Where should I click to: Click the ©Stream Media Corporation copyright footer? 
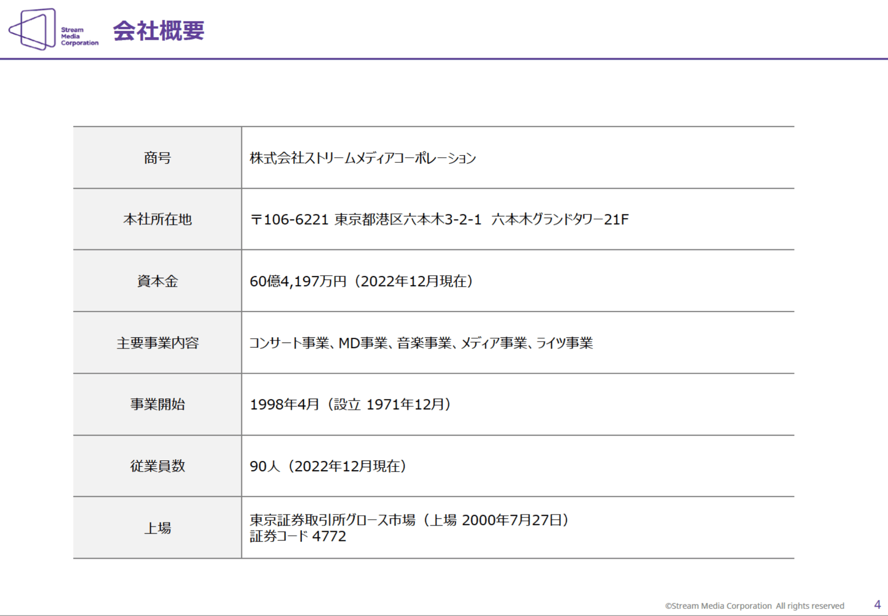(x=754, y=606)
